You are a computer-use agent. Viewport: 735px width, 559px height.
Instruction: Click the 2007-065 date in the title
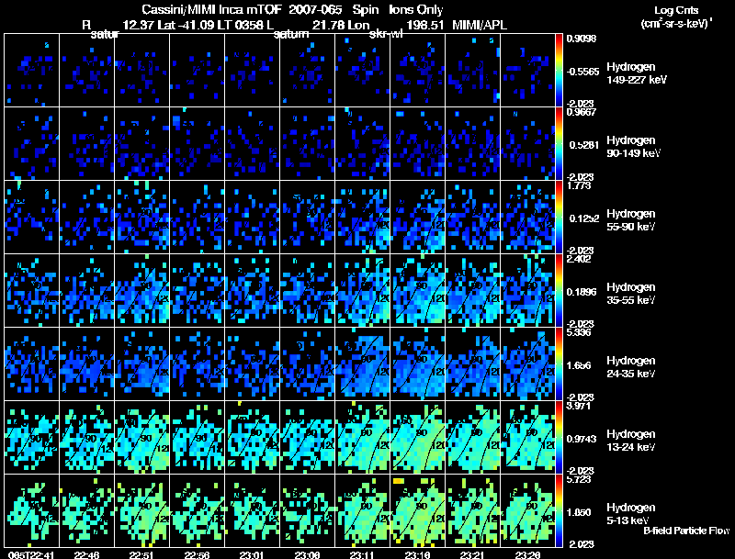pos(315,9)
